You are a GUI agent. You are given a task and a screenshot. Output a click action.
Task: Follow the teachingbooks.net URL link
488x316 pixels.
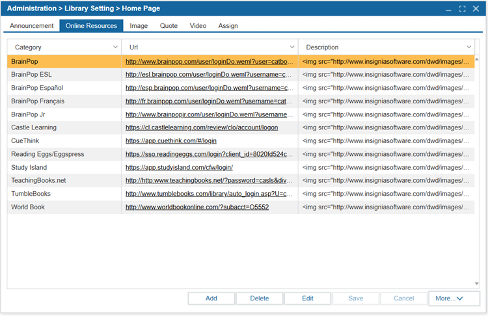pyautogui.click(x=209, y=180)
